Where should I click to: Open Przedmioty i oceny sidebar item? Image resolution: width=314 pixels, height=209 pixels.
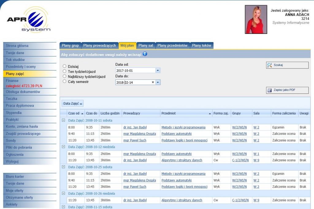pos(30,67)
